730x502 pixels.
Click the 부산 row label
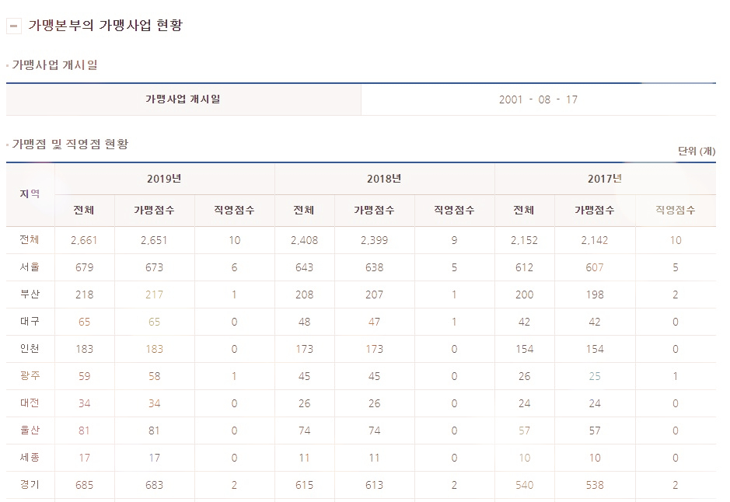click(x=30, y=294)
